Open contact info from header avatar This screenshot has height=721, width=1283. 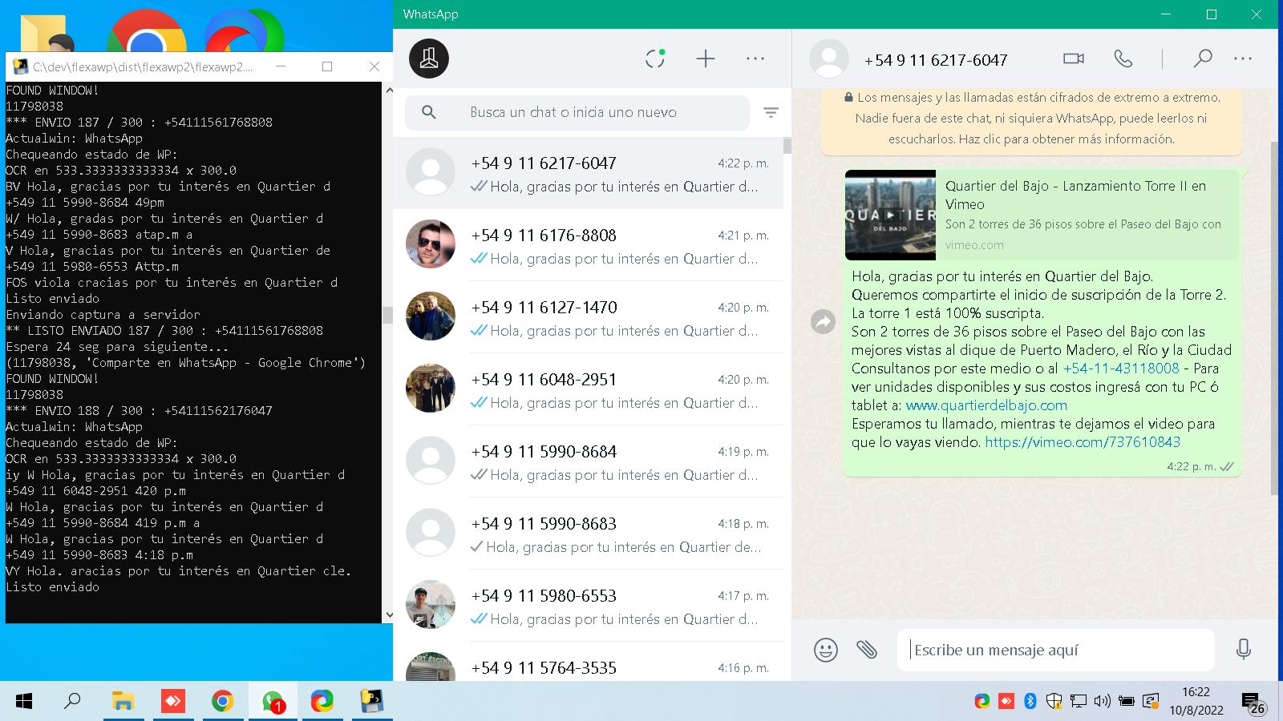[829, 59]
